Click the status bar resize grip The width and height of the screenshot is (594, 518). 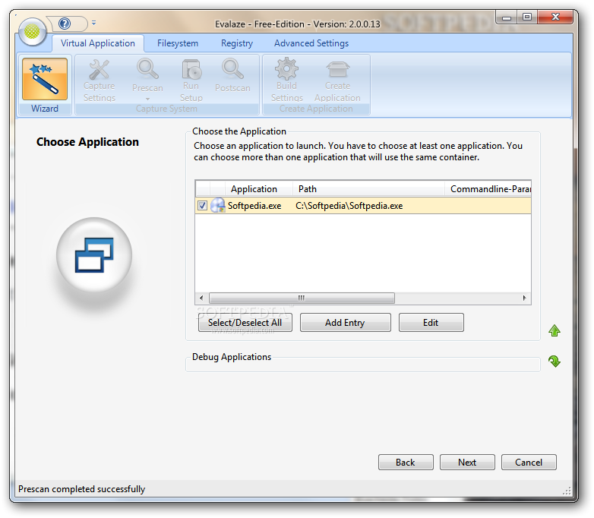567,491
